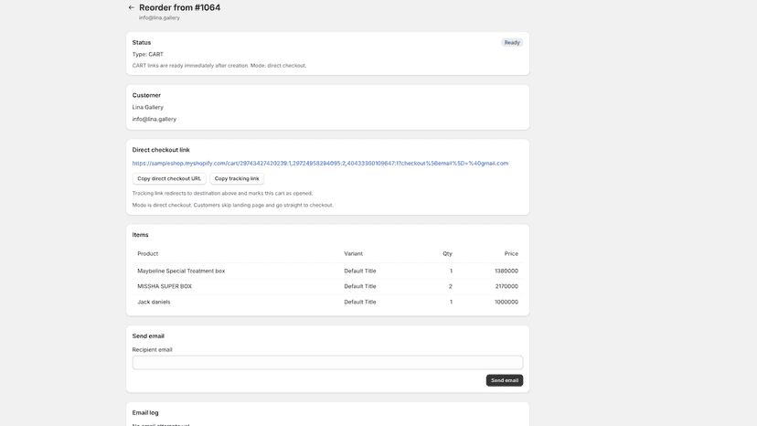The image size is (757, 426).
Task: Select 'Reorder from #1064' page title
Action: tap(179, 7)
